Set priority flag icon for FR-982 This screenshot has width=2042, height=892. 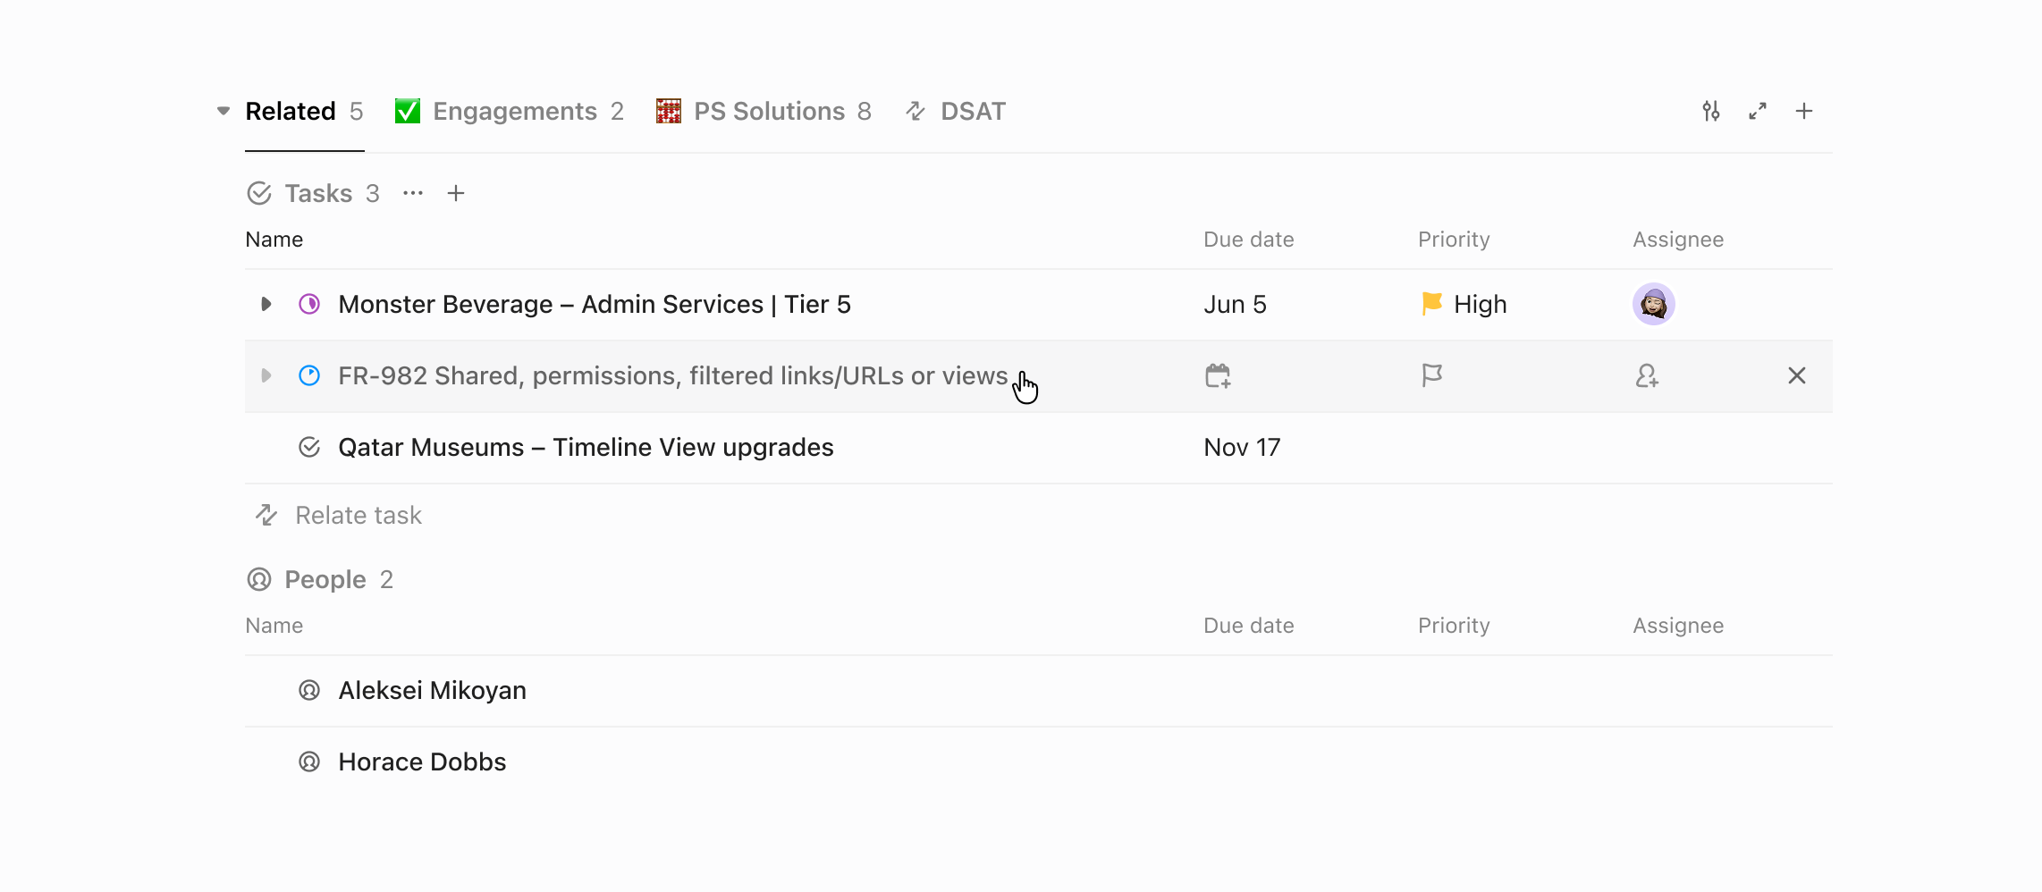point(1432,375)
